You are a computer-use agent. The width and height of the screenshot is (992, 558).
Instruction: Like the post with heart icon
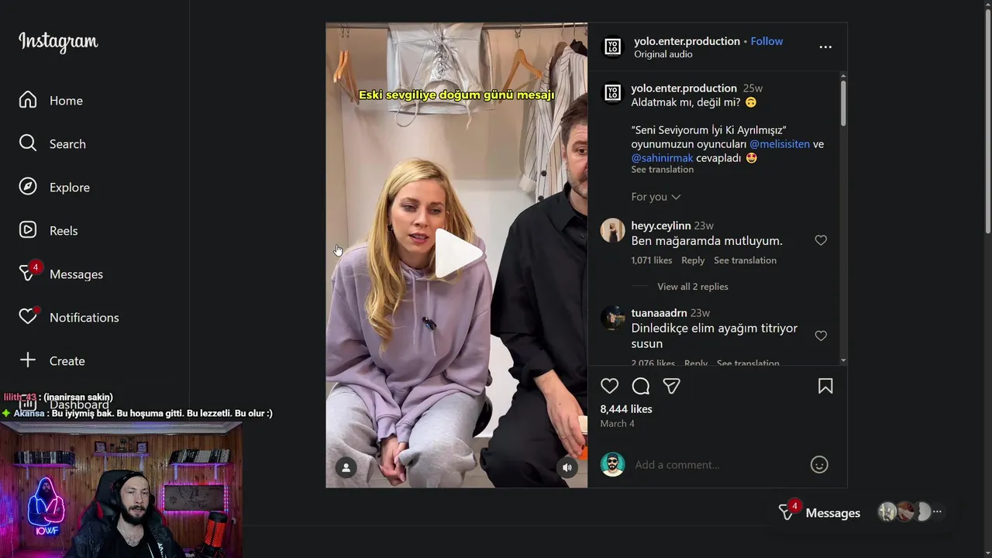coord(610,386)
